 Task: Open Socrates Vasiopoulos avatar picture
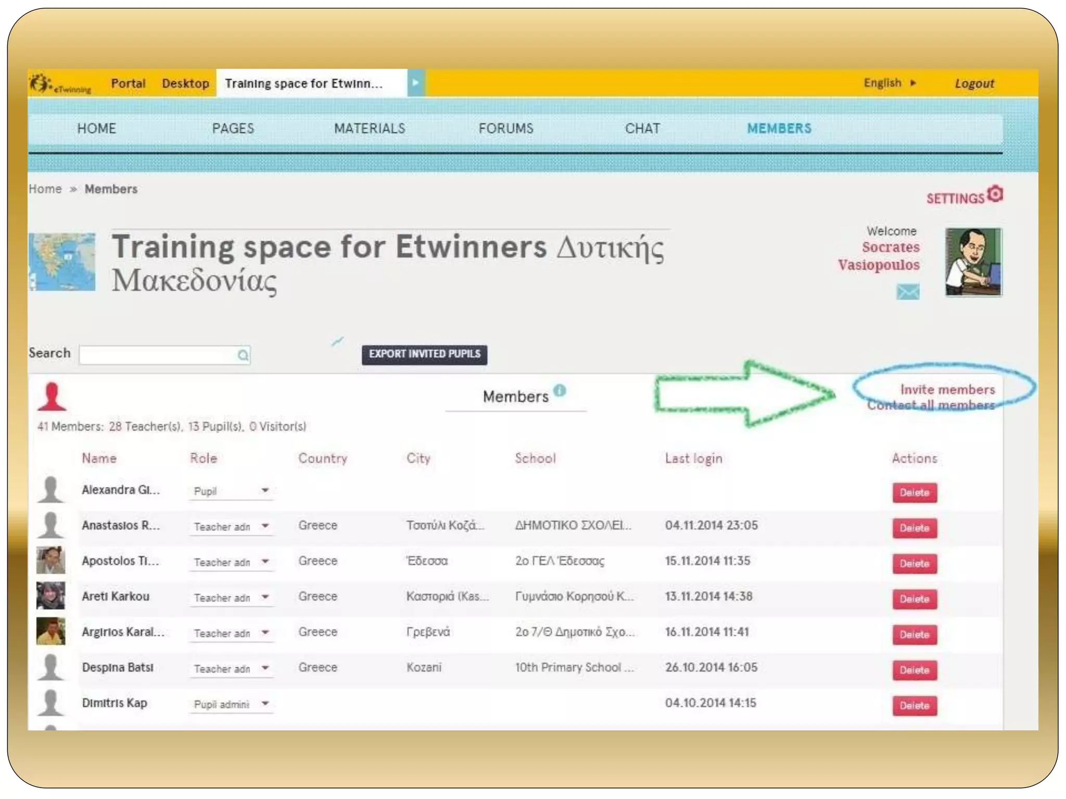pyautogui.click(x=973, y=262)
